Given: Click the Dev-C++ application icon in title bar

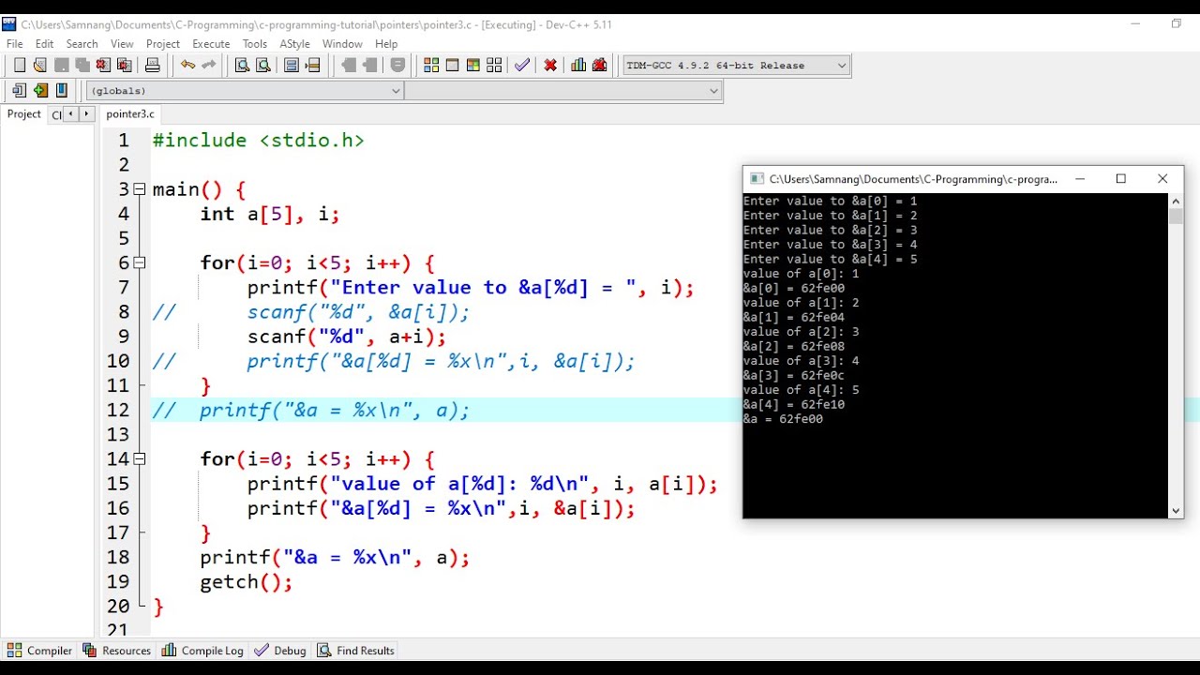Looking at the screenshot, I should click(9, 24).
